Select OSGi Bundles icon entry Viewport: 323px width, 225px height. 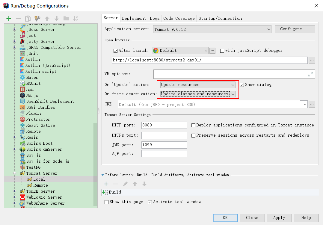point(22,107)
